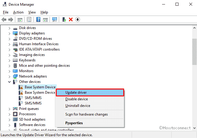Expand the Print queues category
197x138 pixels.
click(x=9, y=109)
